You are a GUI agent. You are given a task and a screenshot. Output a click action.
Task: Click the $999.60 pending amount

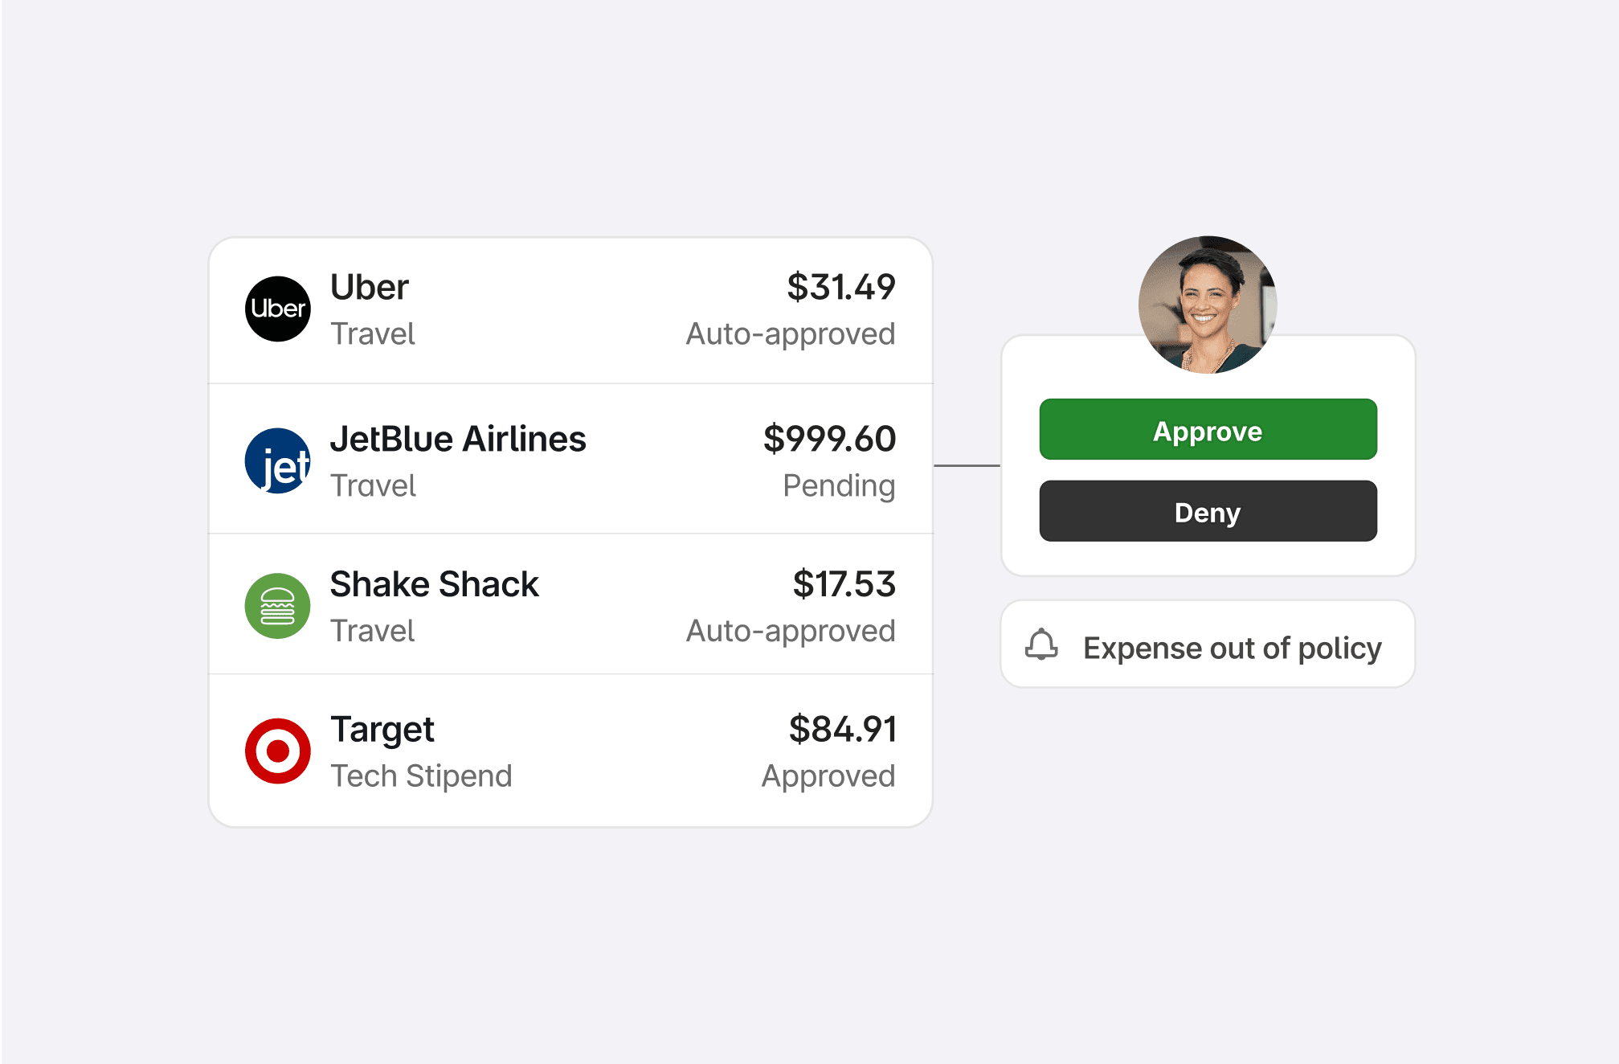(x=829, y=439)
